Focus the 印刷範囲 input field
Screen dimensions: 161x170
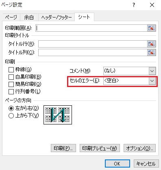(91, 28)
